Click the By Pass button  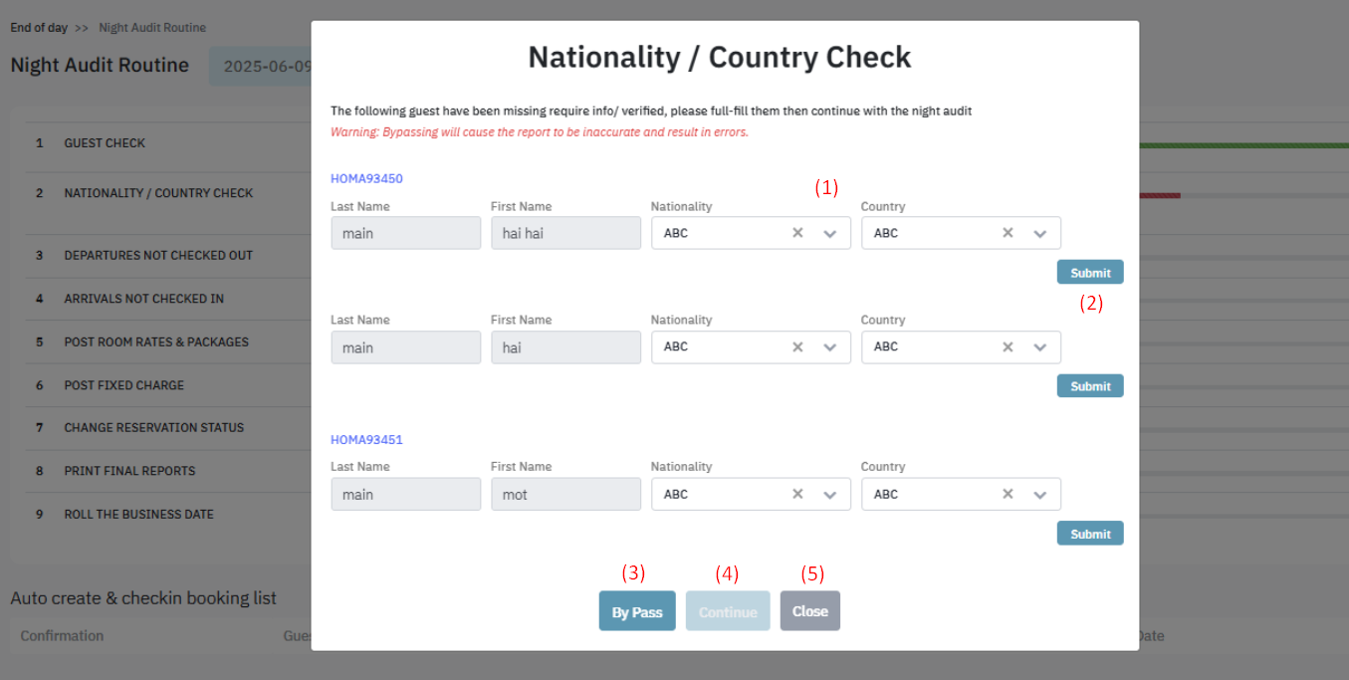pyautogui.click(x=637, y=612)
